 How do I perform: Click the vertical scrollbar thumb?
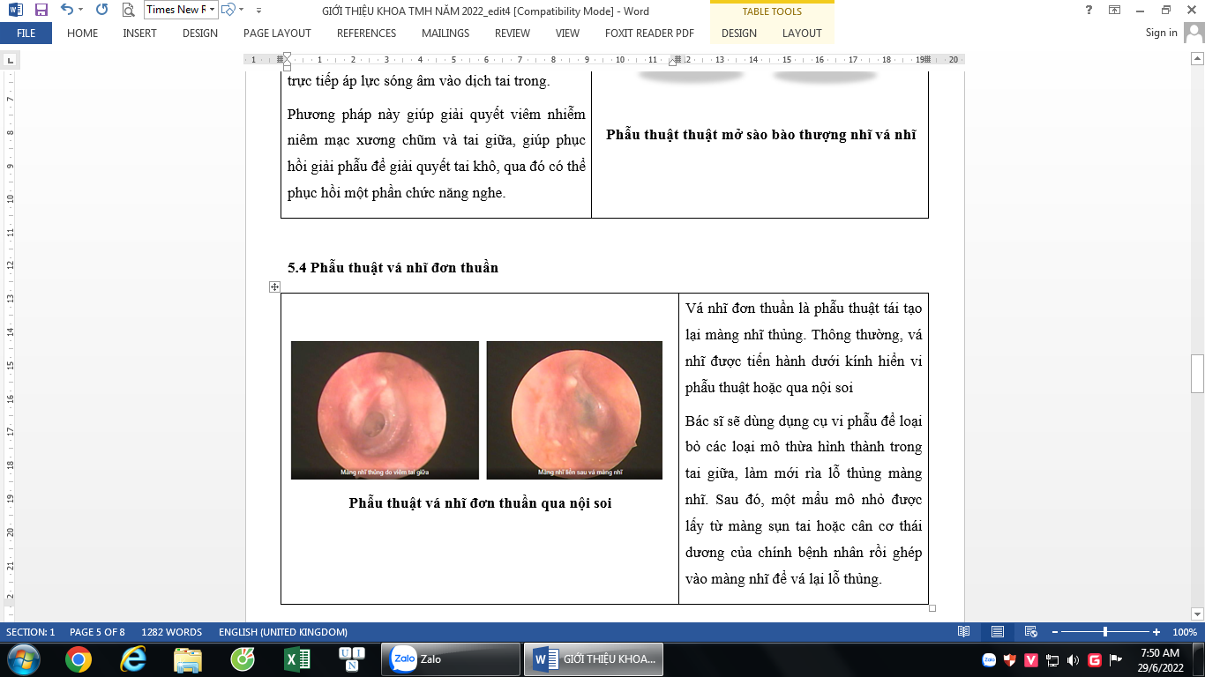pyautogui.click(x=1197, y=373)
